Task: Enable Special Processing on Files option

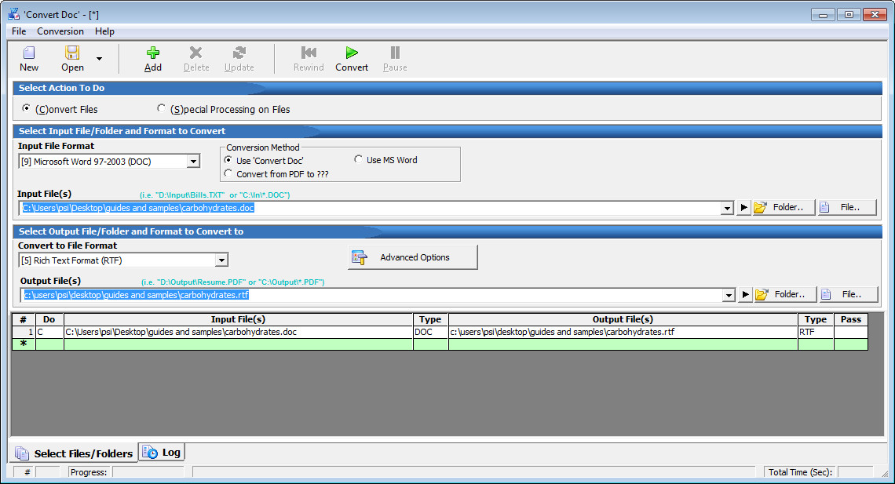Action: pos(162,108)
